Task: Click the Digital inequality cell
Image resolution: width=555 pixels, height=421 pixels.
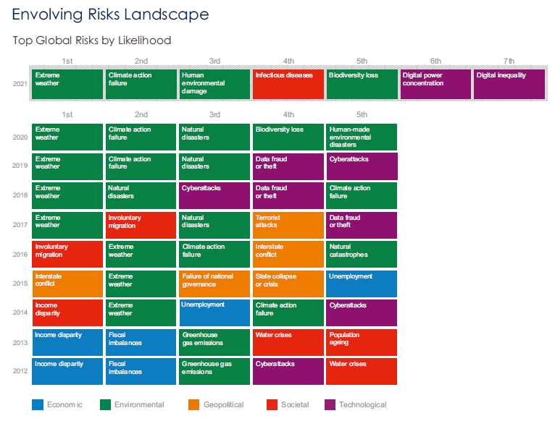Action: (509, 84)
